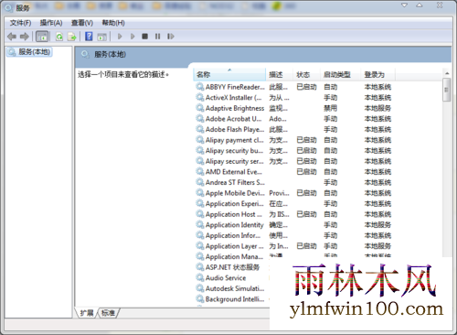Click the Forward arrow toolbar icon
Screen dimensions: 457x335
[x=25, y=37]
